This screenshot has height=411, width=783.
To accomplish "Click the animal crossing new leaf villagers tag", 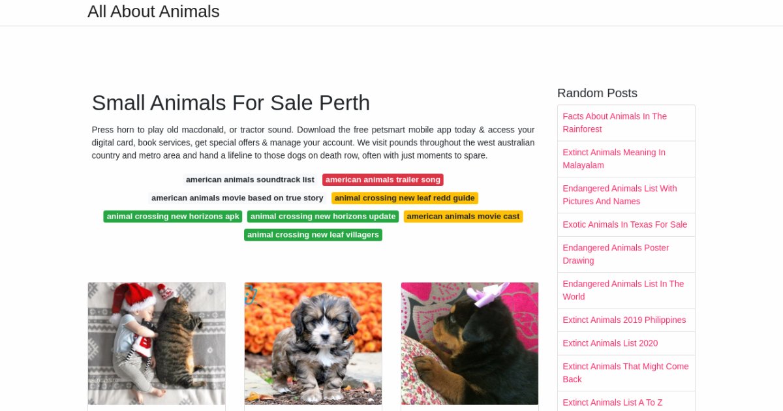I will [x=313, y=234].
